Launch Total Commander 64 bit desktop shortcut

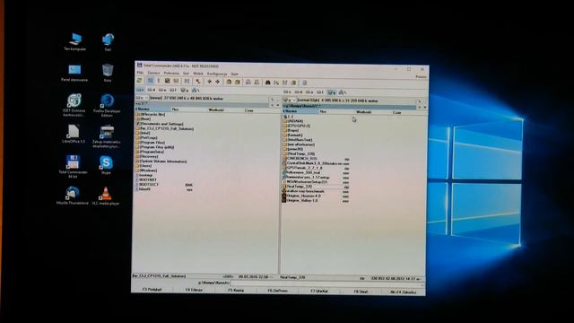(x=73, y=166)
